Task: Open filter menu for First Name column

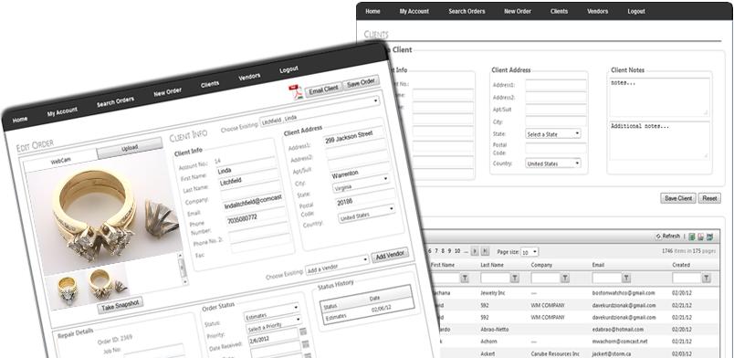Action: 465,279
